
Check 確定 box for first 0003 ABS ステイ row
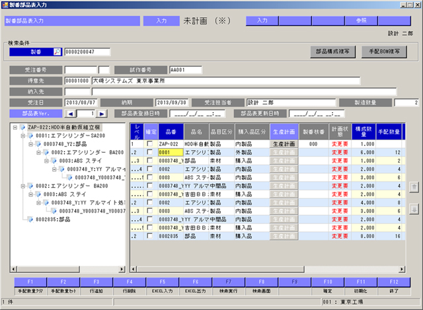pos(149,177)
